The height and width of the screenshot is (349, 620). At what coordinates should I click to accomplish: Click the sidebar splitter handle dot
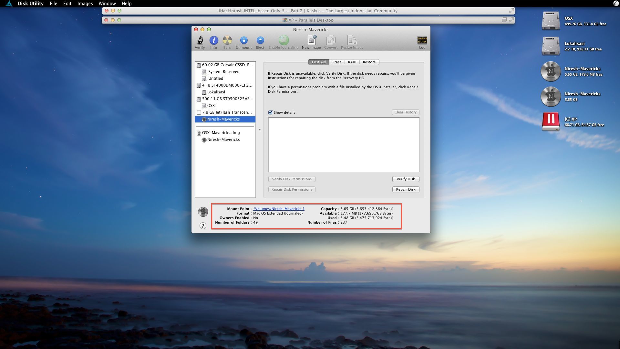click(x=260, y=130)
